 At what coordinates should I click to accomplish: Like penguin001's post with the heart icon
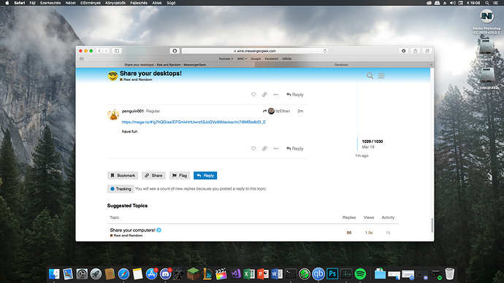tap(253, 149)
